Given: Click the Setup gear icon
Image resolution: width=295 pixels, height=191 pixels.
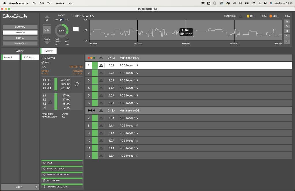Looking at the screenshot, I should (36, 187).
